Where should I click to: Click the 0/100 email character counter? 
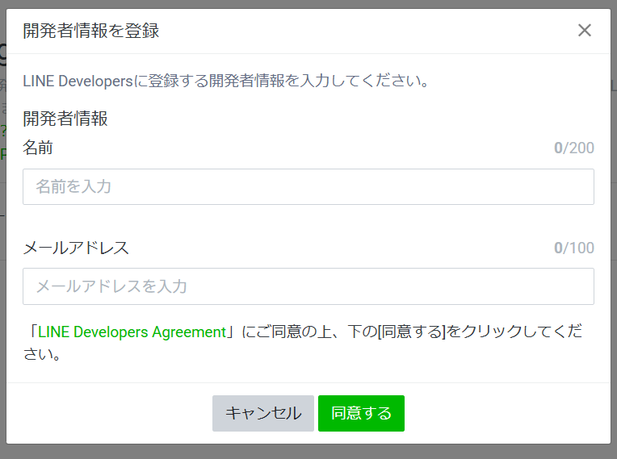[x=573, y=248]
